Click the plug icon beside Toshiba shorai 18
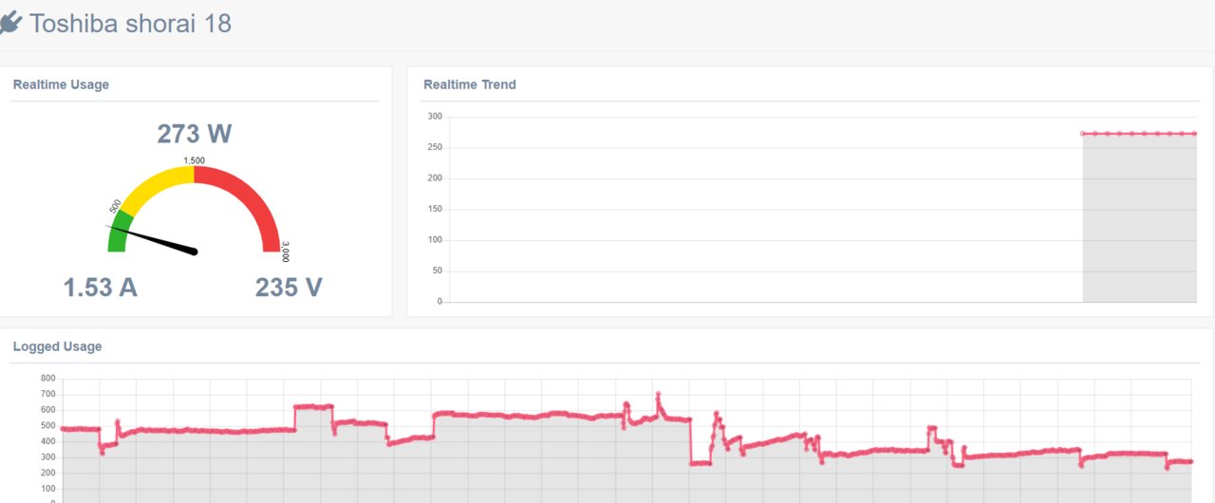The width and height of the screenshot is (1215, 503). coord(10,24)
